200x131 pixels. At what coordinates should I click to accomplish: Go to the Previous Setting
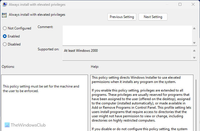pos(122,17)
